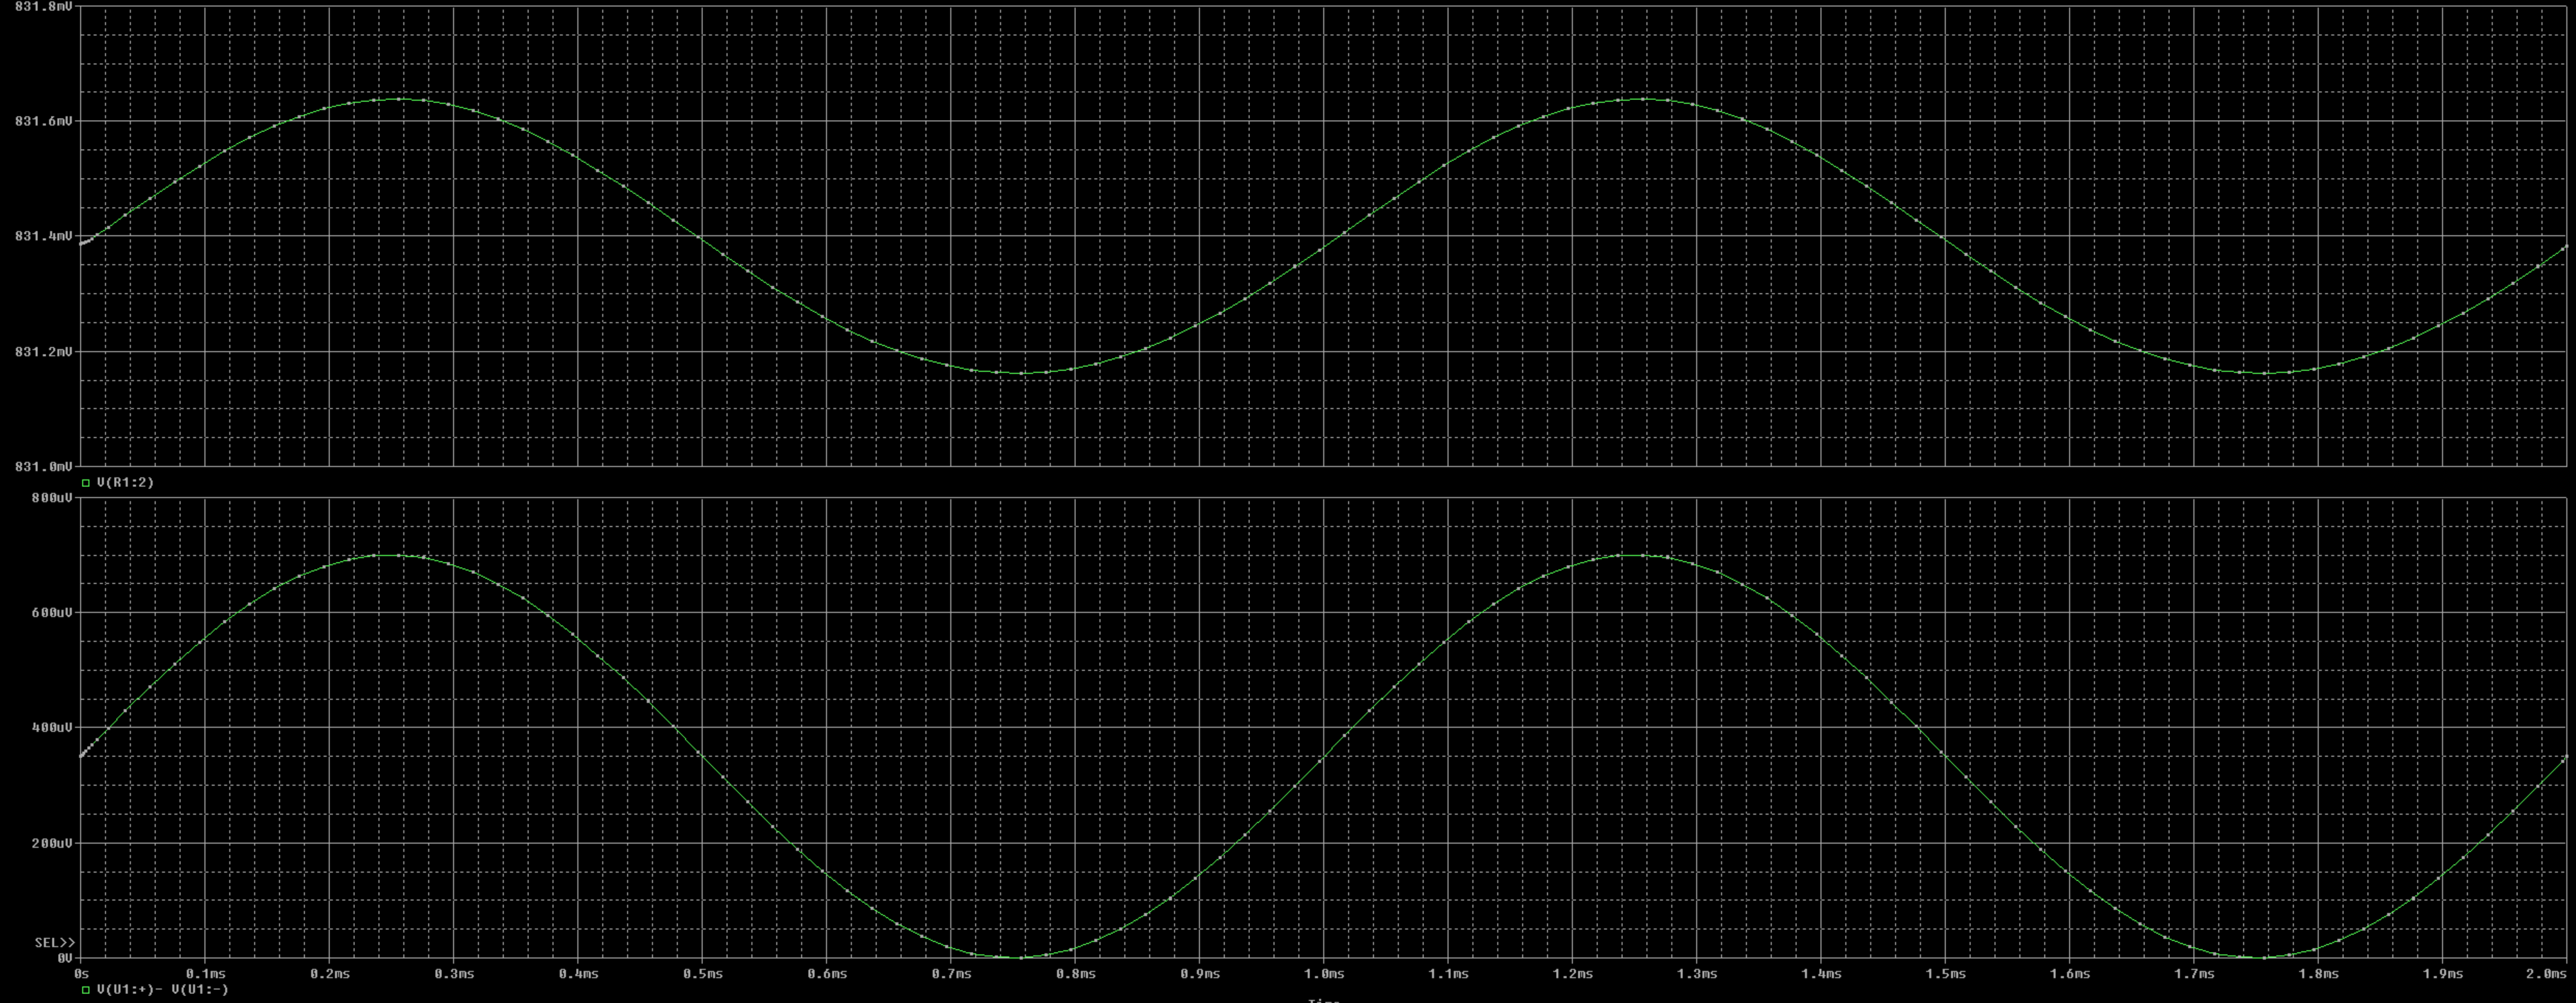Click the 0s origin label on X-axis
Screen dimensions: 2576x1003
[x=81, y=973]
